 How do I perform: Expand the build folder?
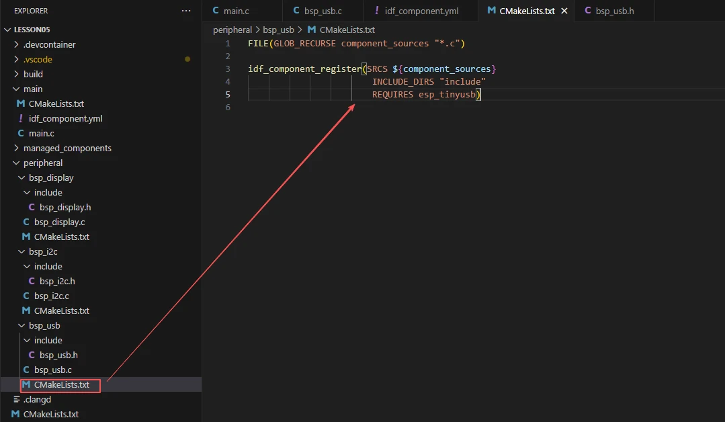(33, 74)
